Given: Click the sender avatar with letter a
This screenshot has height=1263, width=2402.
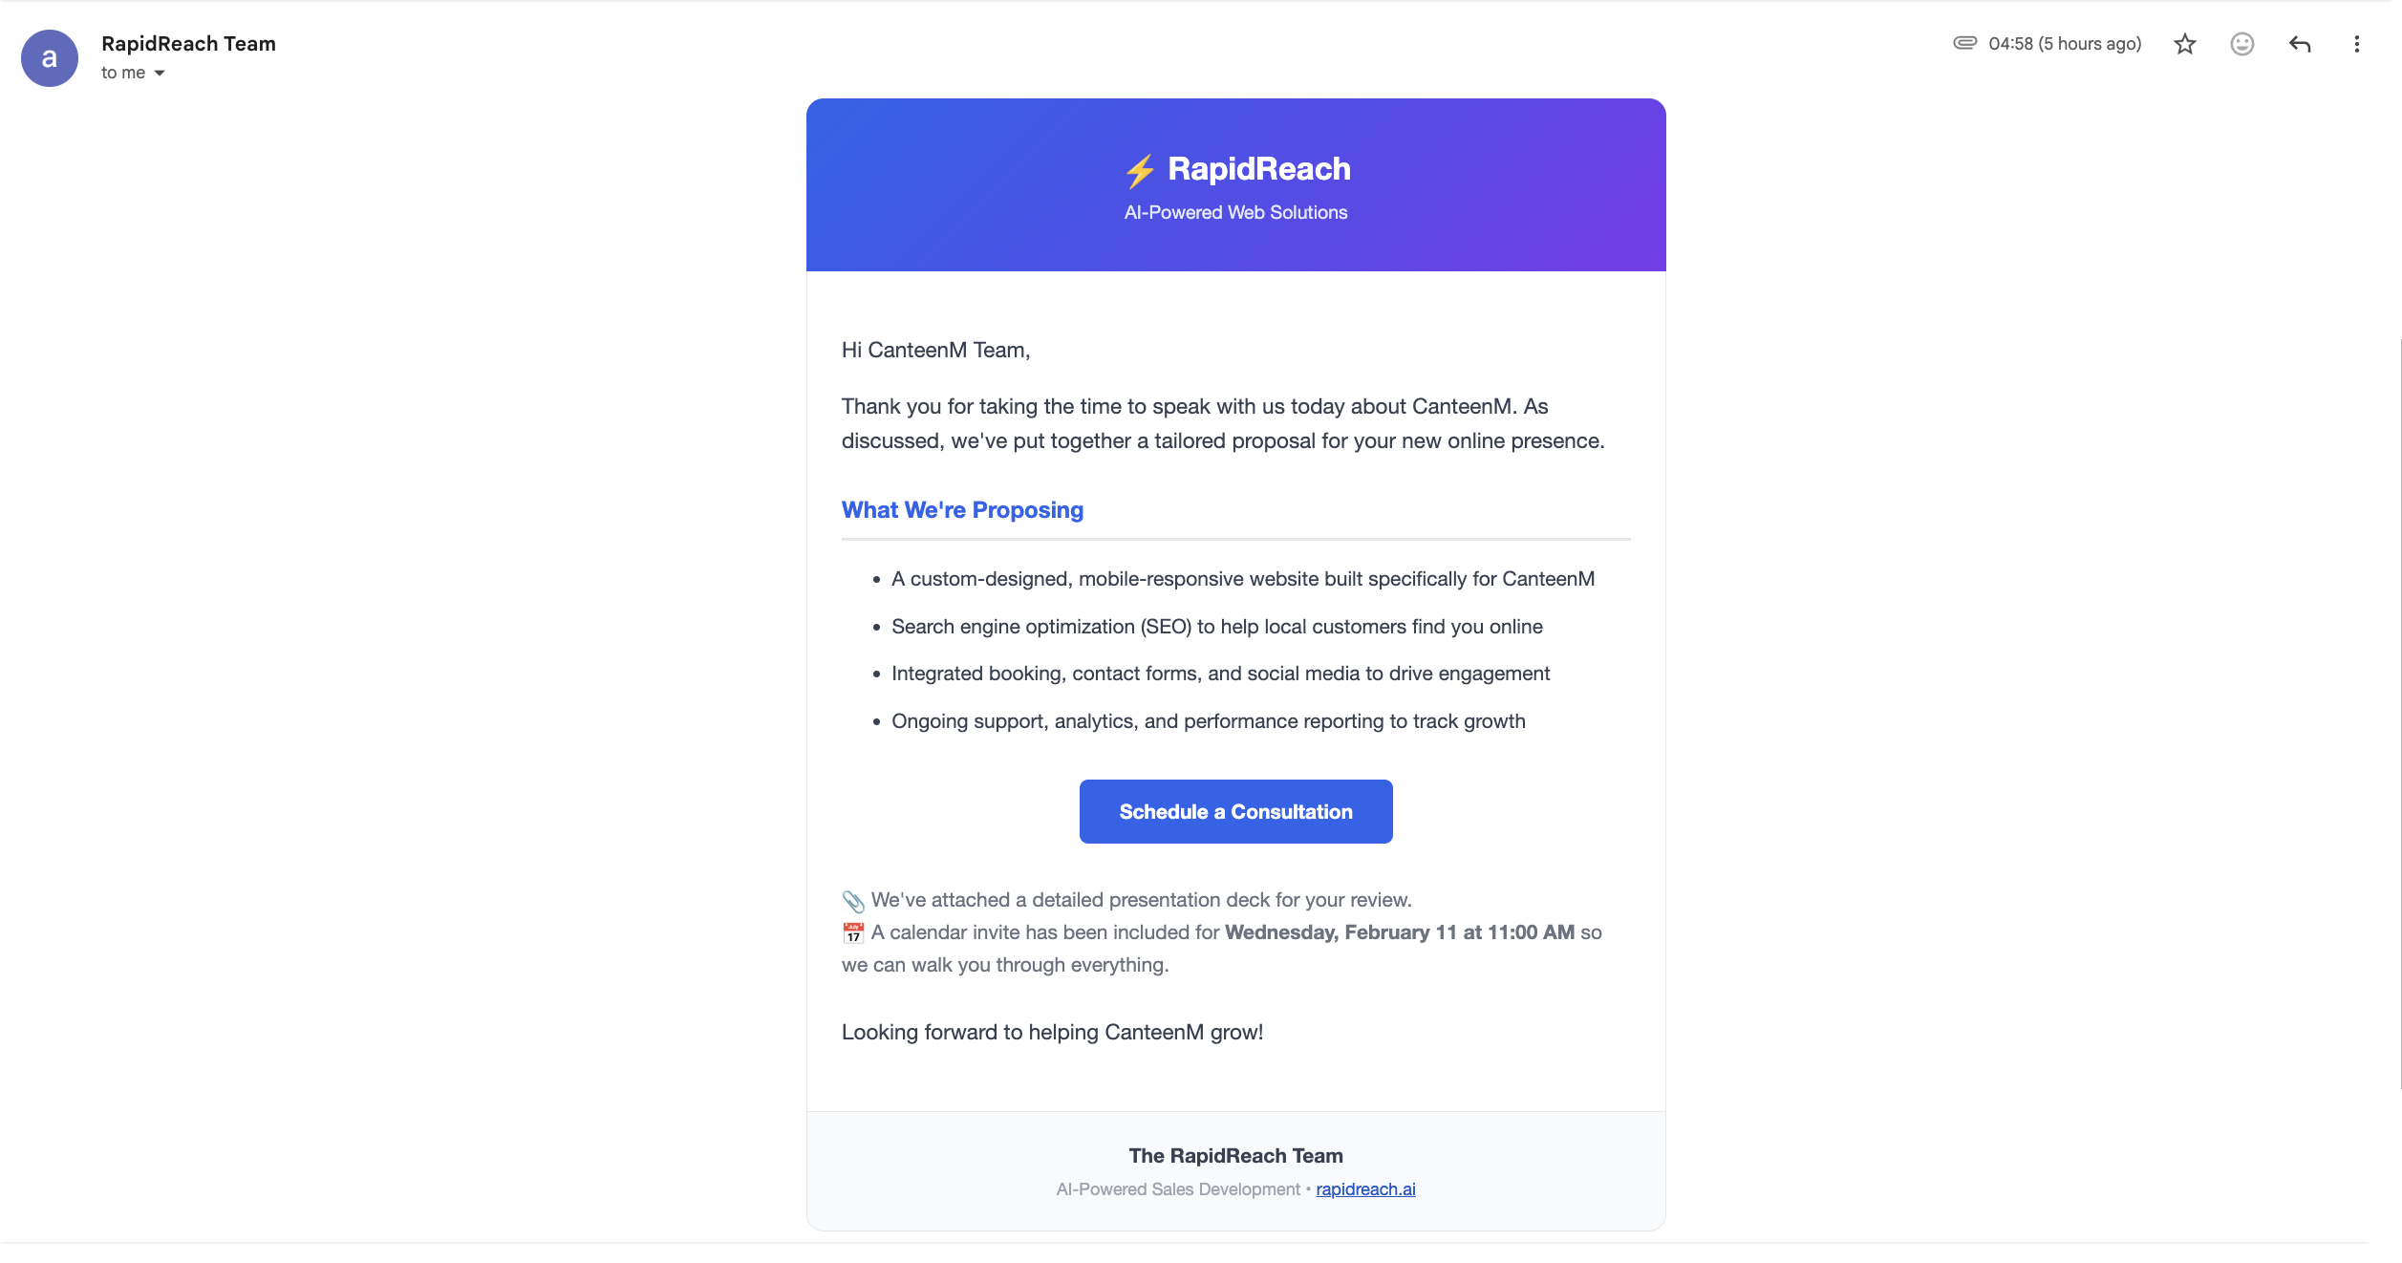Looking at the screenshot, I should [x=50, y=58].
